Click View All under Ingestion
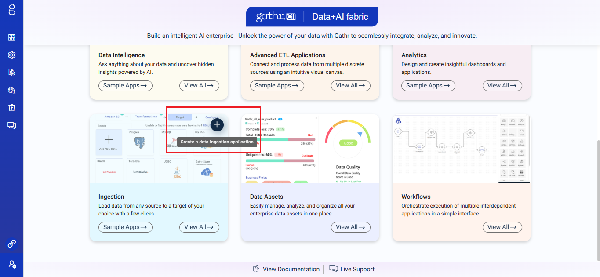 [x=199, y=227]
